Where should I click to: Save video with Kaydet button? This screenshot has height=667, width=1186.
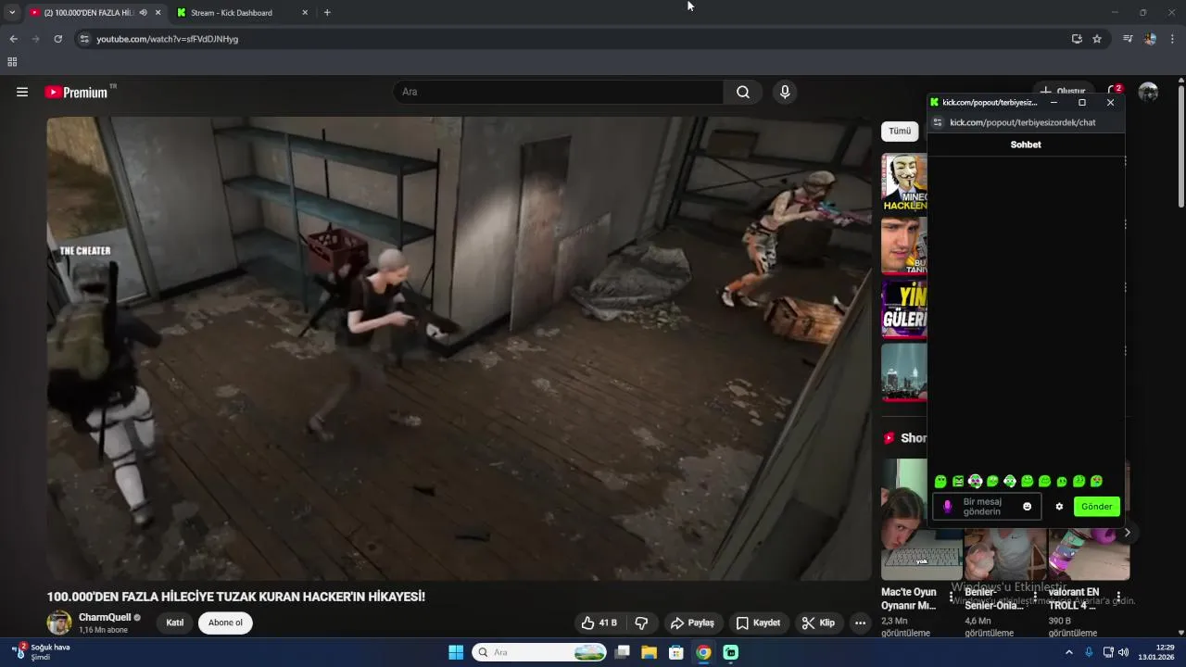pos(758,623)
